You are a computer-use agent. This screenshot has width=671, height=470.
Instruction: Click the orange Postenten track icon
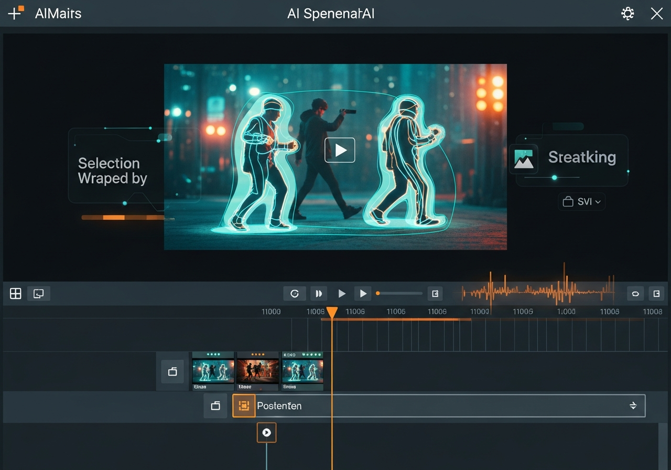(243, 405)
